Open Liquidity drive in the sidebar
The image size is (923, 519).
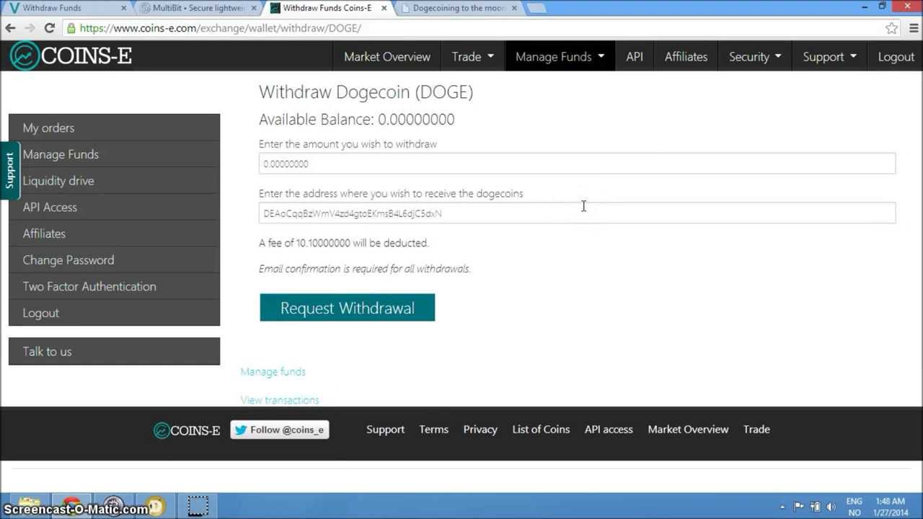click(114, 181)
